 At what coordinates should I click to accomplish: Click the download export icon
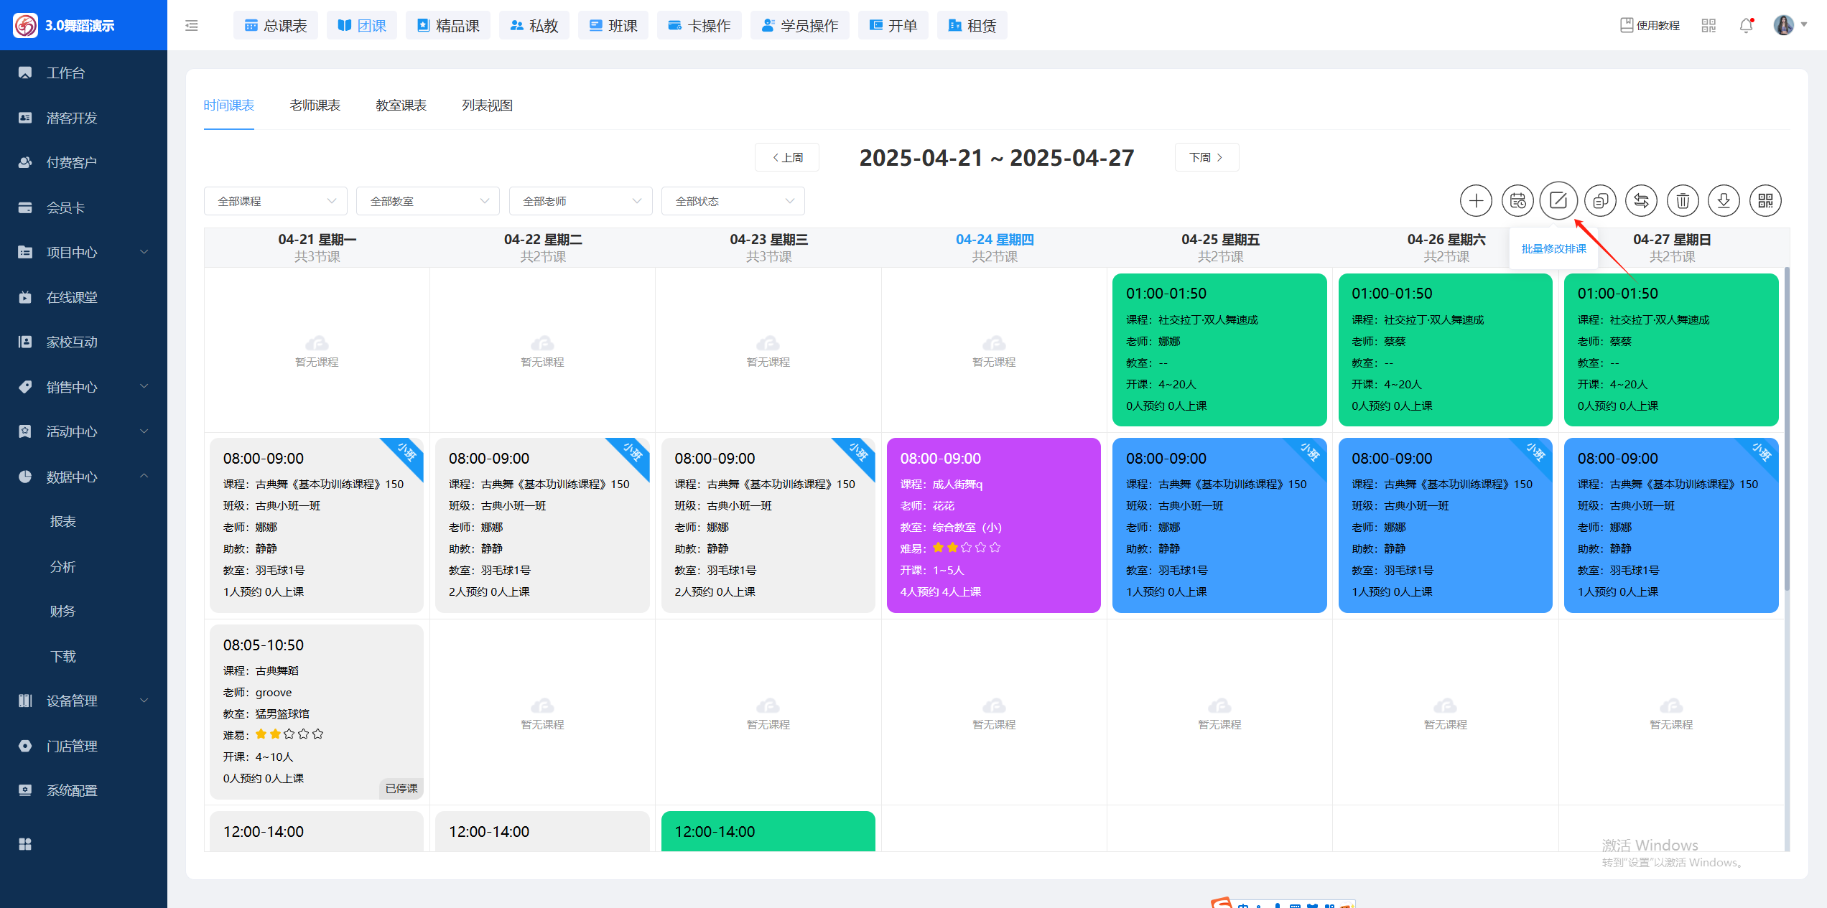pyautogui.click(x=1724, y=201)
